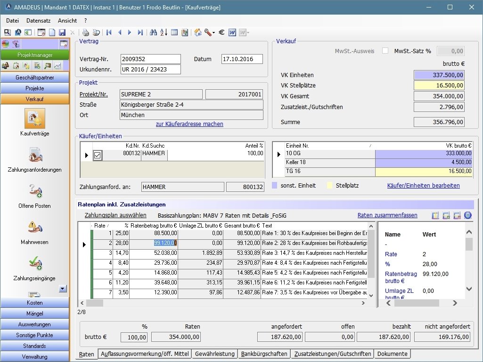
Task: Expand the wrench tools dropdown arrow
Action: click(x=213, y=33)
